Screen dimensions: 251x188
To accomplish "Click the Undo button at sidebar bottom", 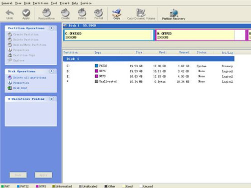I will click(18, 175).
